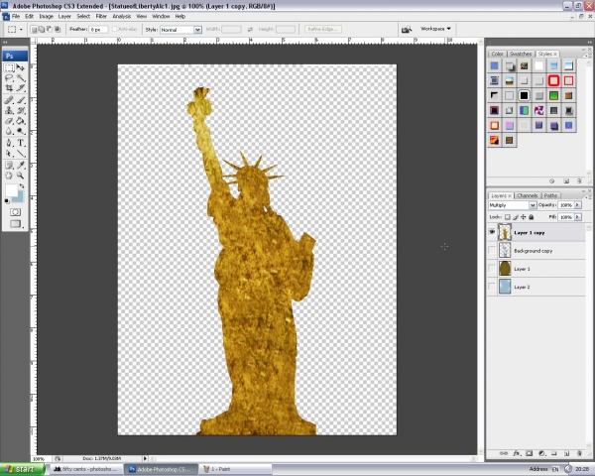Open the Opacity slider arrow
This screenshot has height=476, width=595.
click(577, 205)
